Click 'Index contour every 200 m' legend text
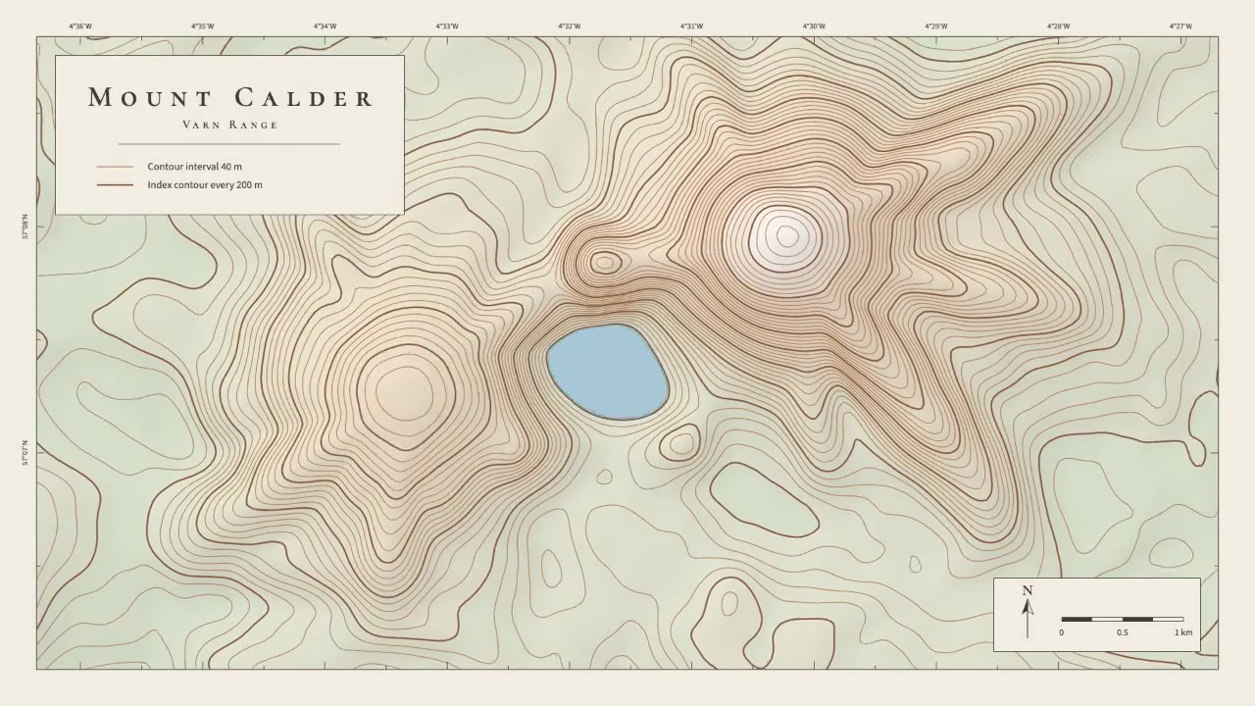The width and height of the screenshot is (1255, 706). coord(205,184)
